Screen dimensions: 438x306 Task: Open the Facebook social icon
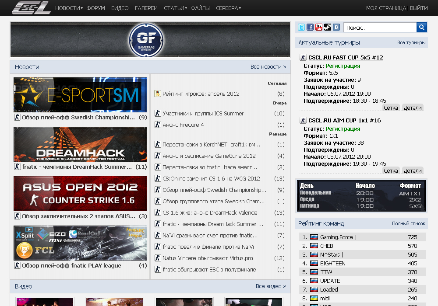click(310, 27)
